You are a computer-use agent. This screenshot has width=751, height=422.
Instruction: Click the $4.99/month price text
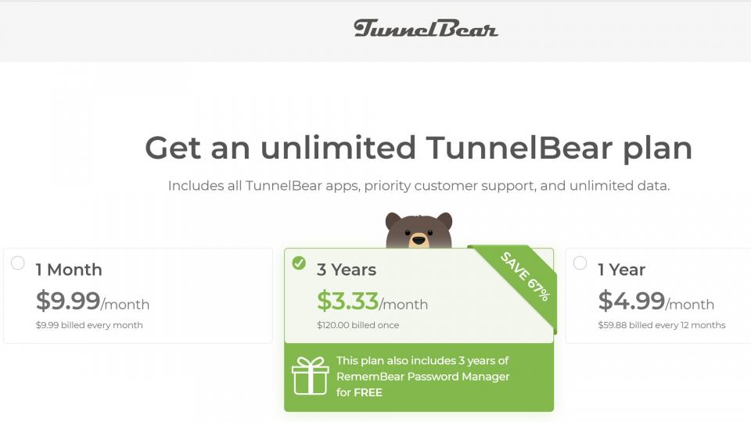(655, 301)
